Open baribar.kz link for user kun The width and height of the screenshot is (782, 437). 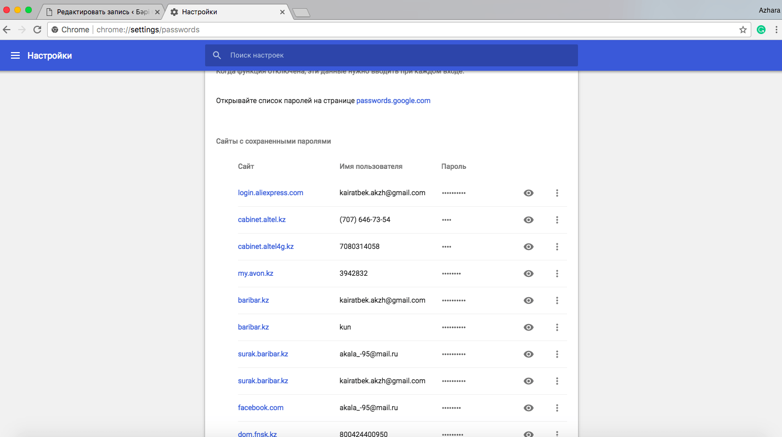(253, 327)
